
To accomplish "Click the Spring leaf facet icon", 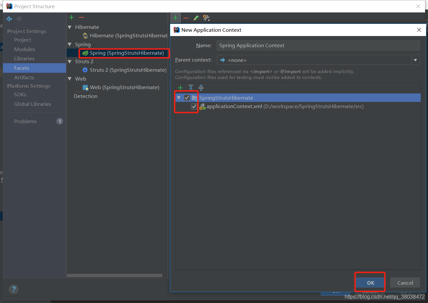I will 85,53.
